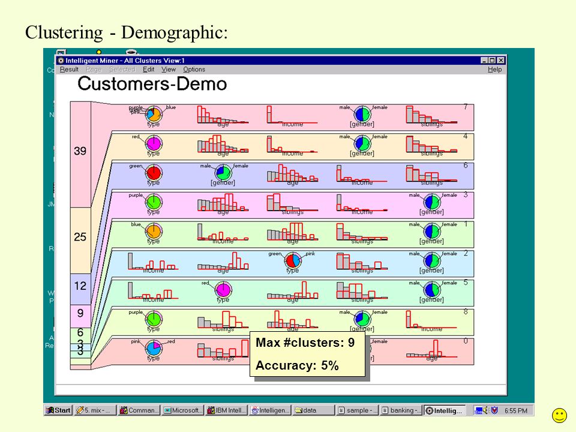Click the Start button on taskbar

click(58, 410)
